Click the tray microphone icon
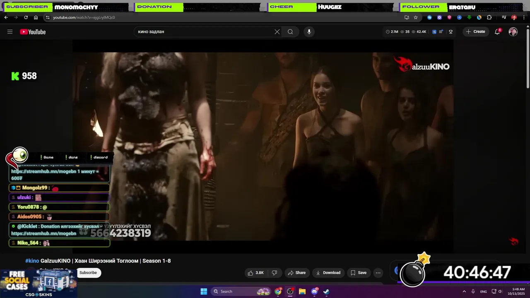Viewport: 530px width, 298px height. point(473,291)
